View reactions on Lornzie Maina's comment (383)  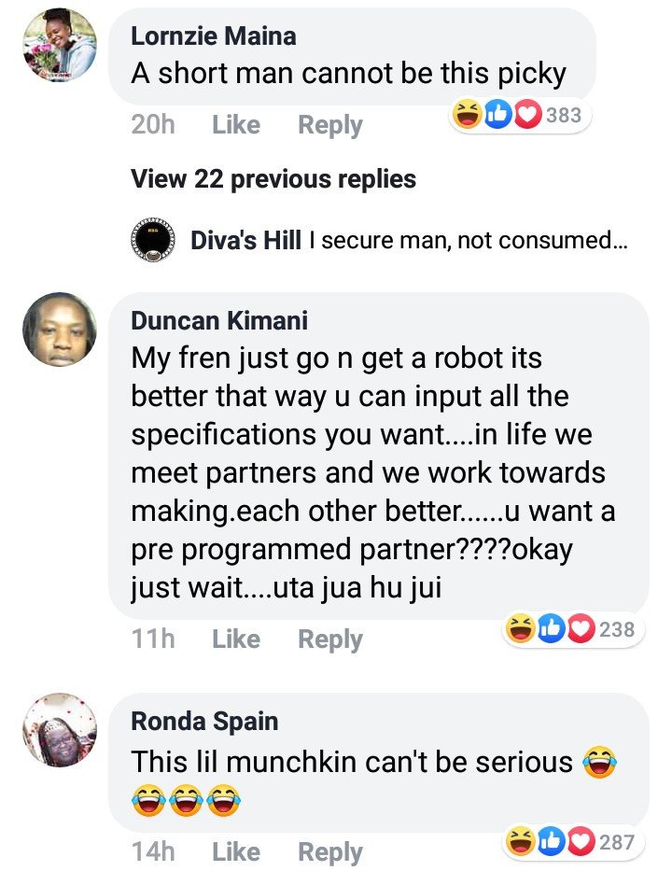pos(520,115)
